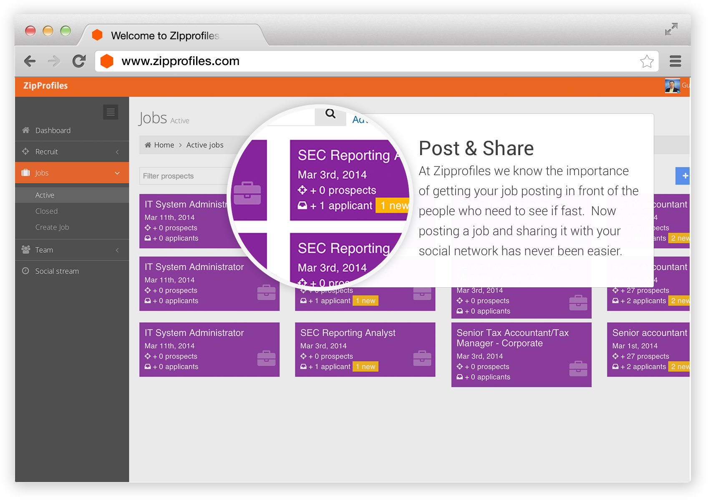Click the browser back arrow

click(30, 61)
